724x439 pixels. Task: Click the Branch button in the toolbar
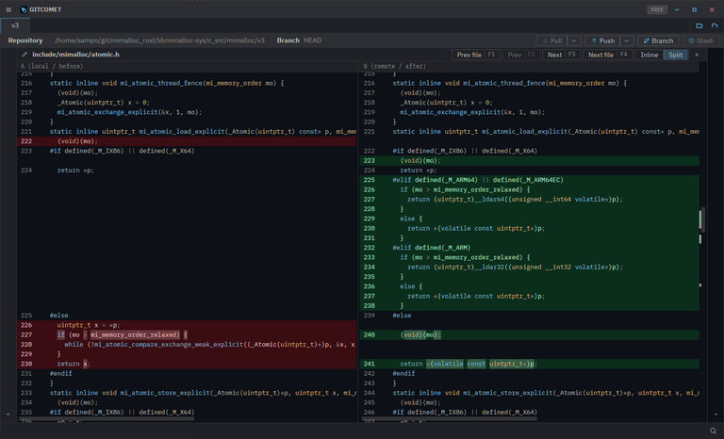click(658, 41)
